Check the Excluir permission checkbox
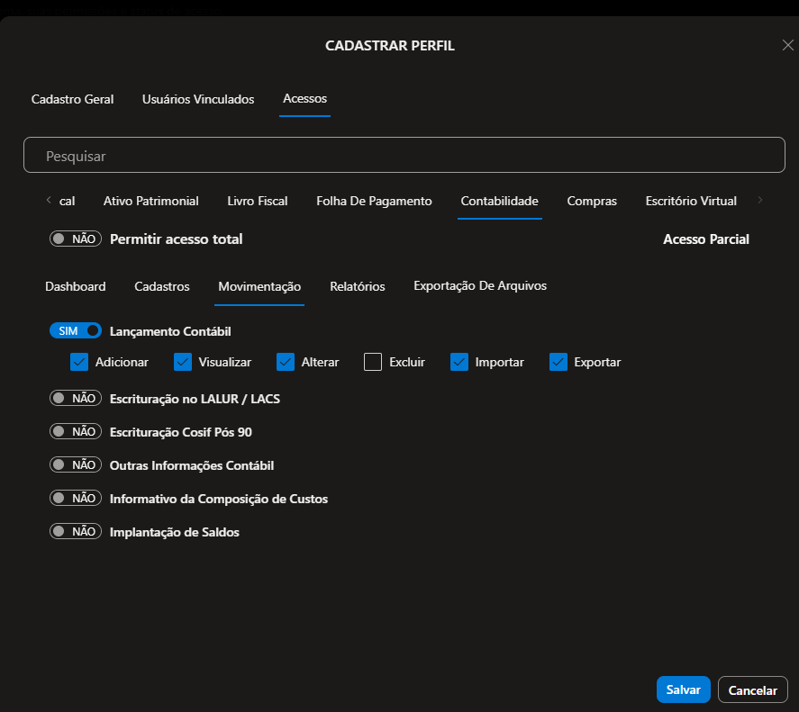The width and height of the screenshot is (799, 712). pos(373,362)
